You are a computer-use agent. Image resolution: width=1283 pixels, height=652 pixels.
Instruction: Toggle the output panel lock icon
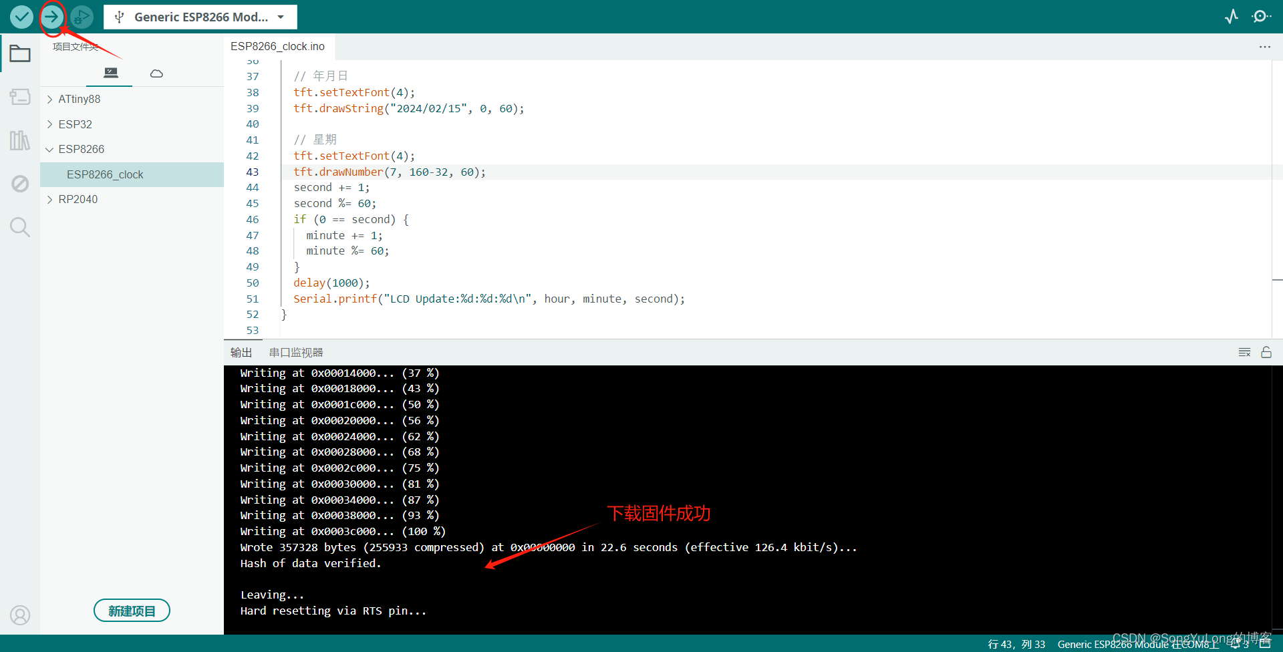[1266, 352]
